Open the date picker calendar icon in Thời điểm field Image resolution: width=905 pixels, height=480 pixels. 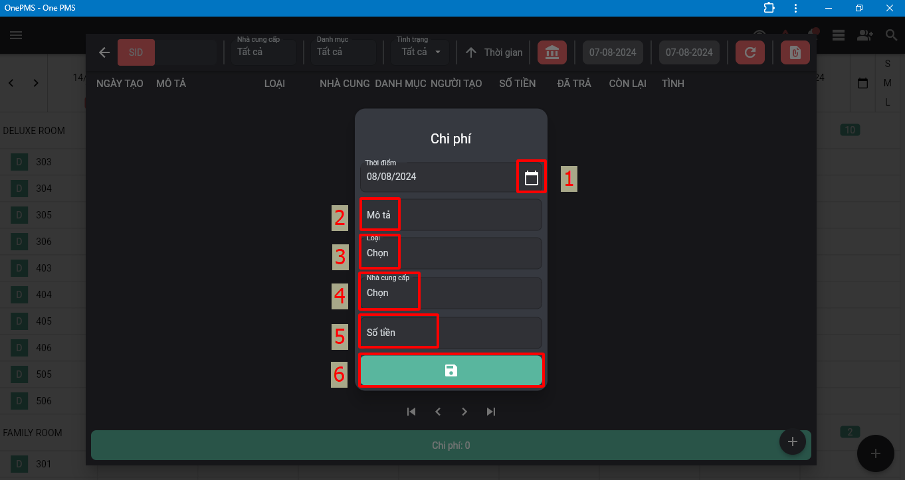point(532,178)
